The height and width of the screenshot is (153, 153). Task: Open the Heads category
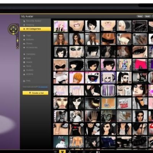(x=28, y=62)
